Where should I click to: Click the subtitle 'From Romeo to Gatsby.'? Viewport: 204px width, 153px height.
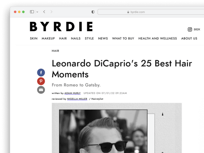click(x=76, y=85)
